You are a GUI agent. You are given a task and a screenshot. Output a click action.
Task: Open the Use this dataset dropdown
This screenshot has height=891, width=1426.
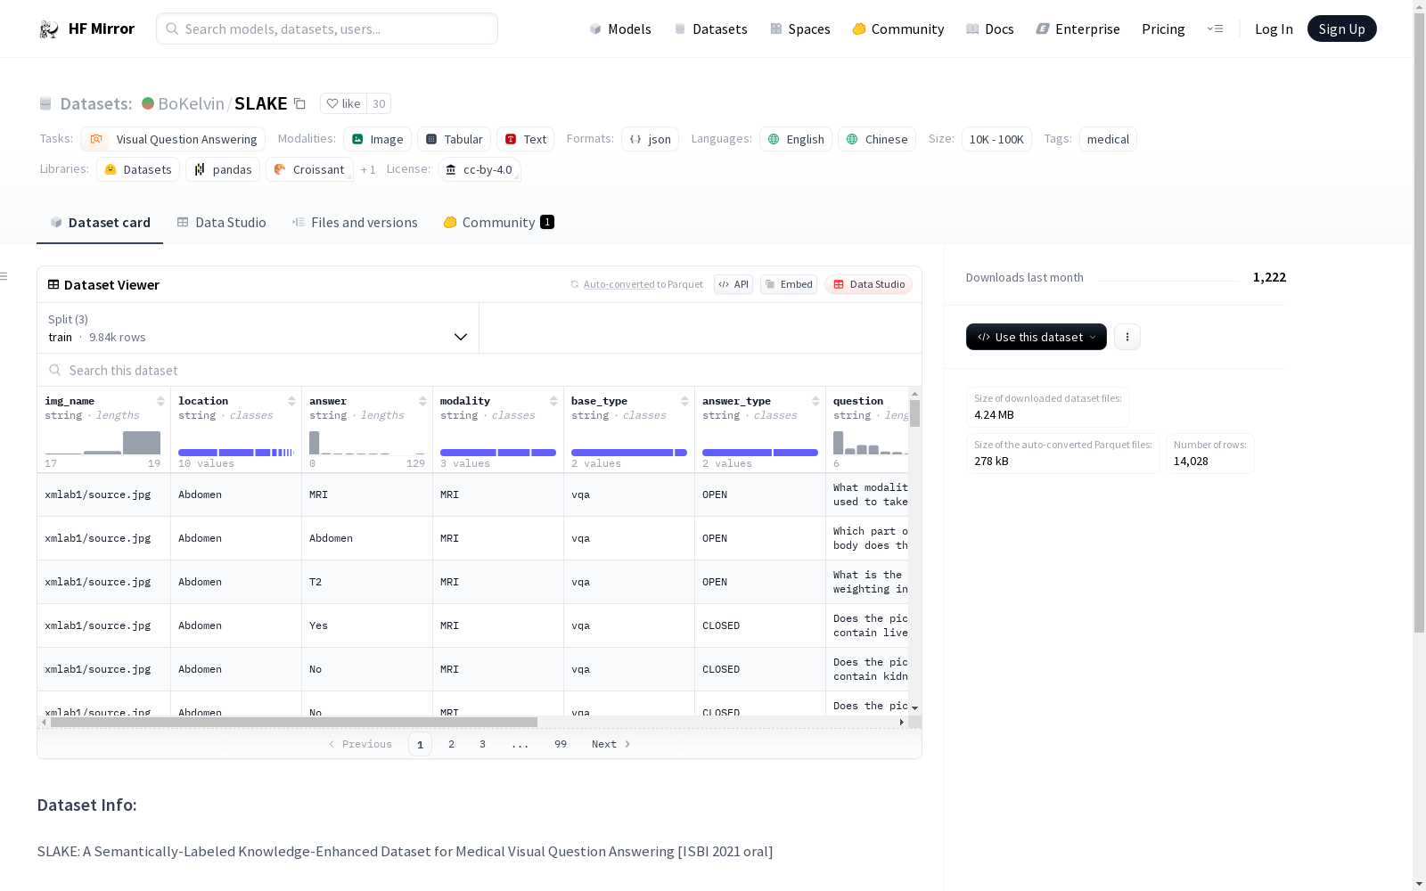pyautogui.click(x=1036, y=337)
